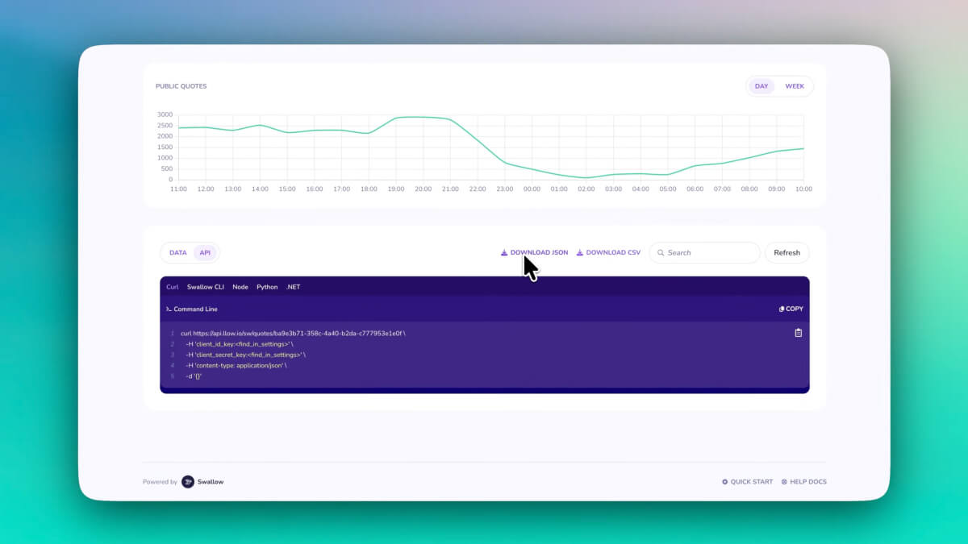The image size is (968, 544).
Task: Click the -d '{}' code line
Action: tap(194, 376)
